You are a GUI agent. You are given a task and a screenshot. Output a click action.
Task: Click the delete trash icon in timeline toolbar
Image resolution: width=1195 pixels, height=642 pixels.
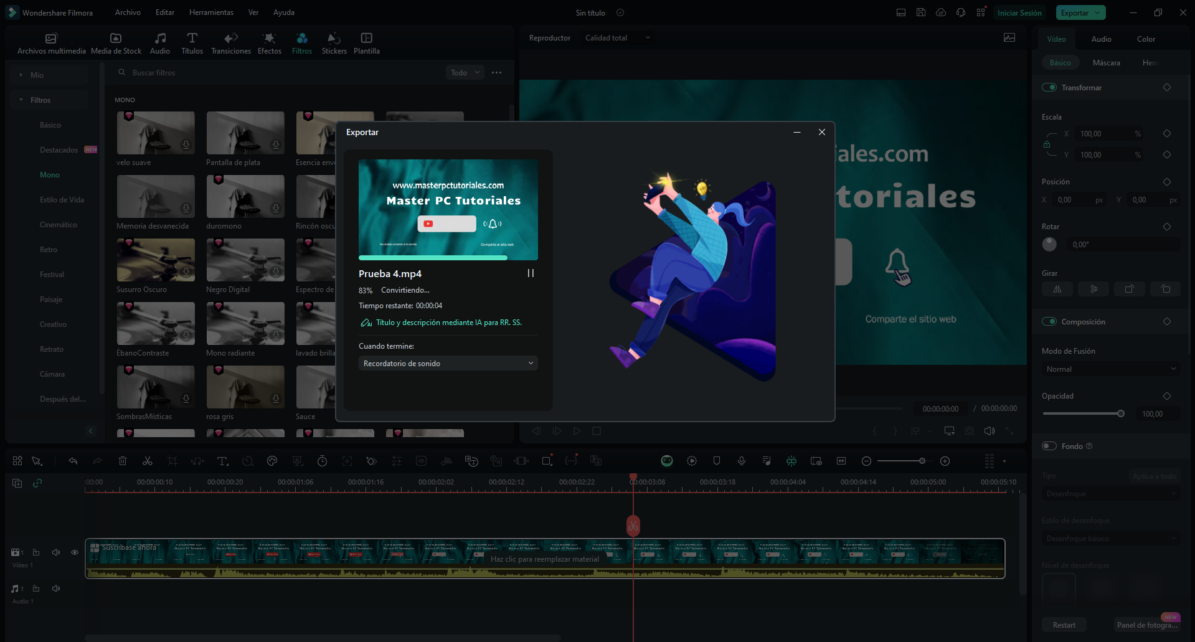click(123, 461)
